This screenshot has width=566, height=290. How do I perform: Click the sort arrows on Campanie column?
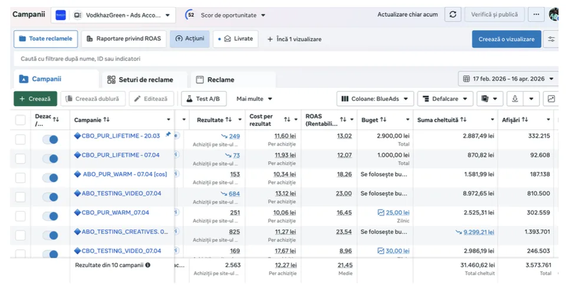tap(107, 119)
